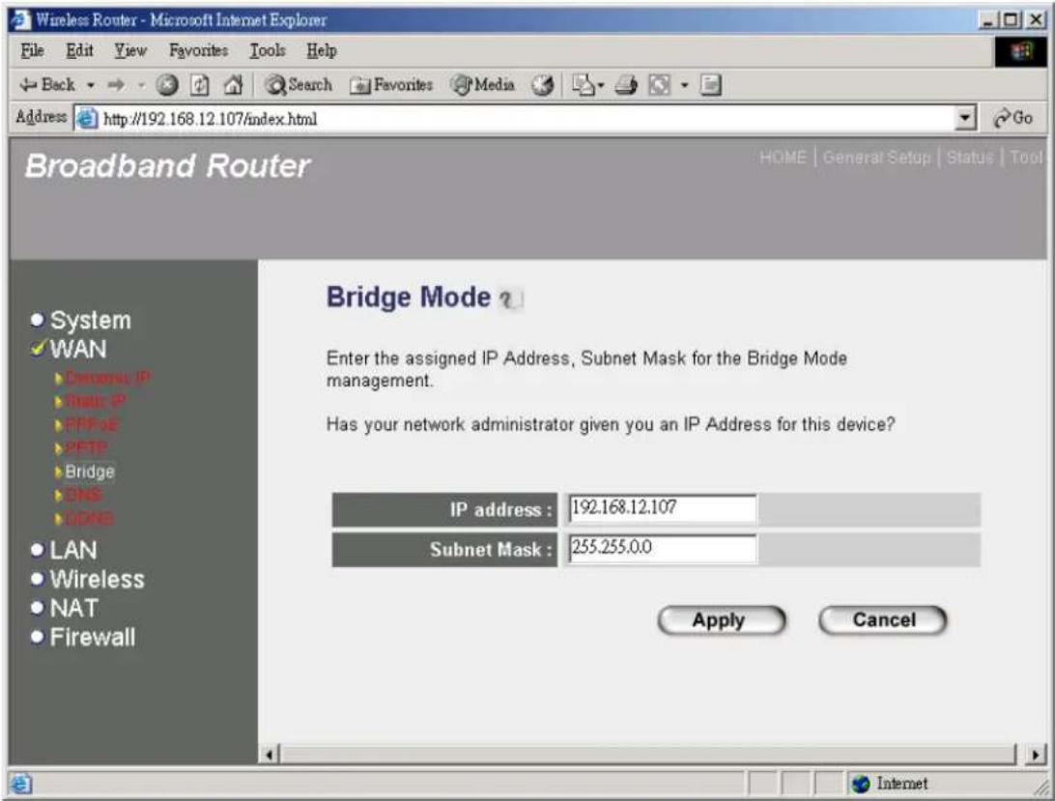Open the Home page icon

pos(233,85)
